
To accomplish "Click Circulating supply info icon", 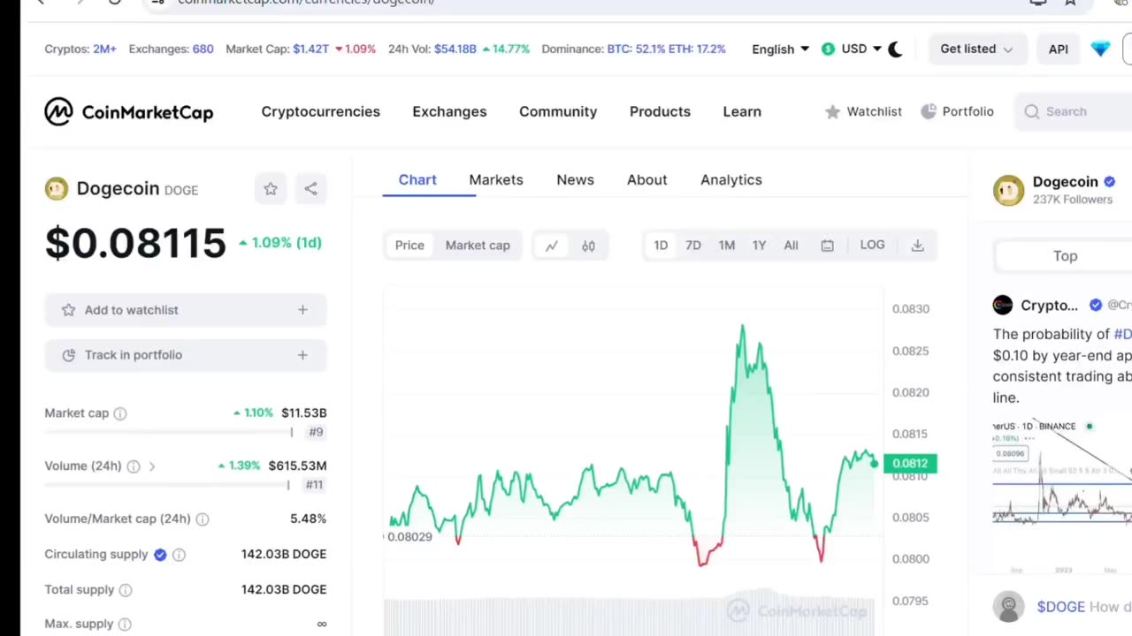I will click(x=179, y=555).
